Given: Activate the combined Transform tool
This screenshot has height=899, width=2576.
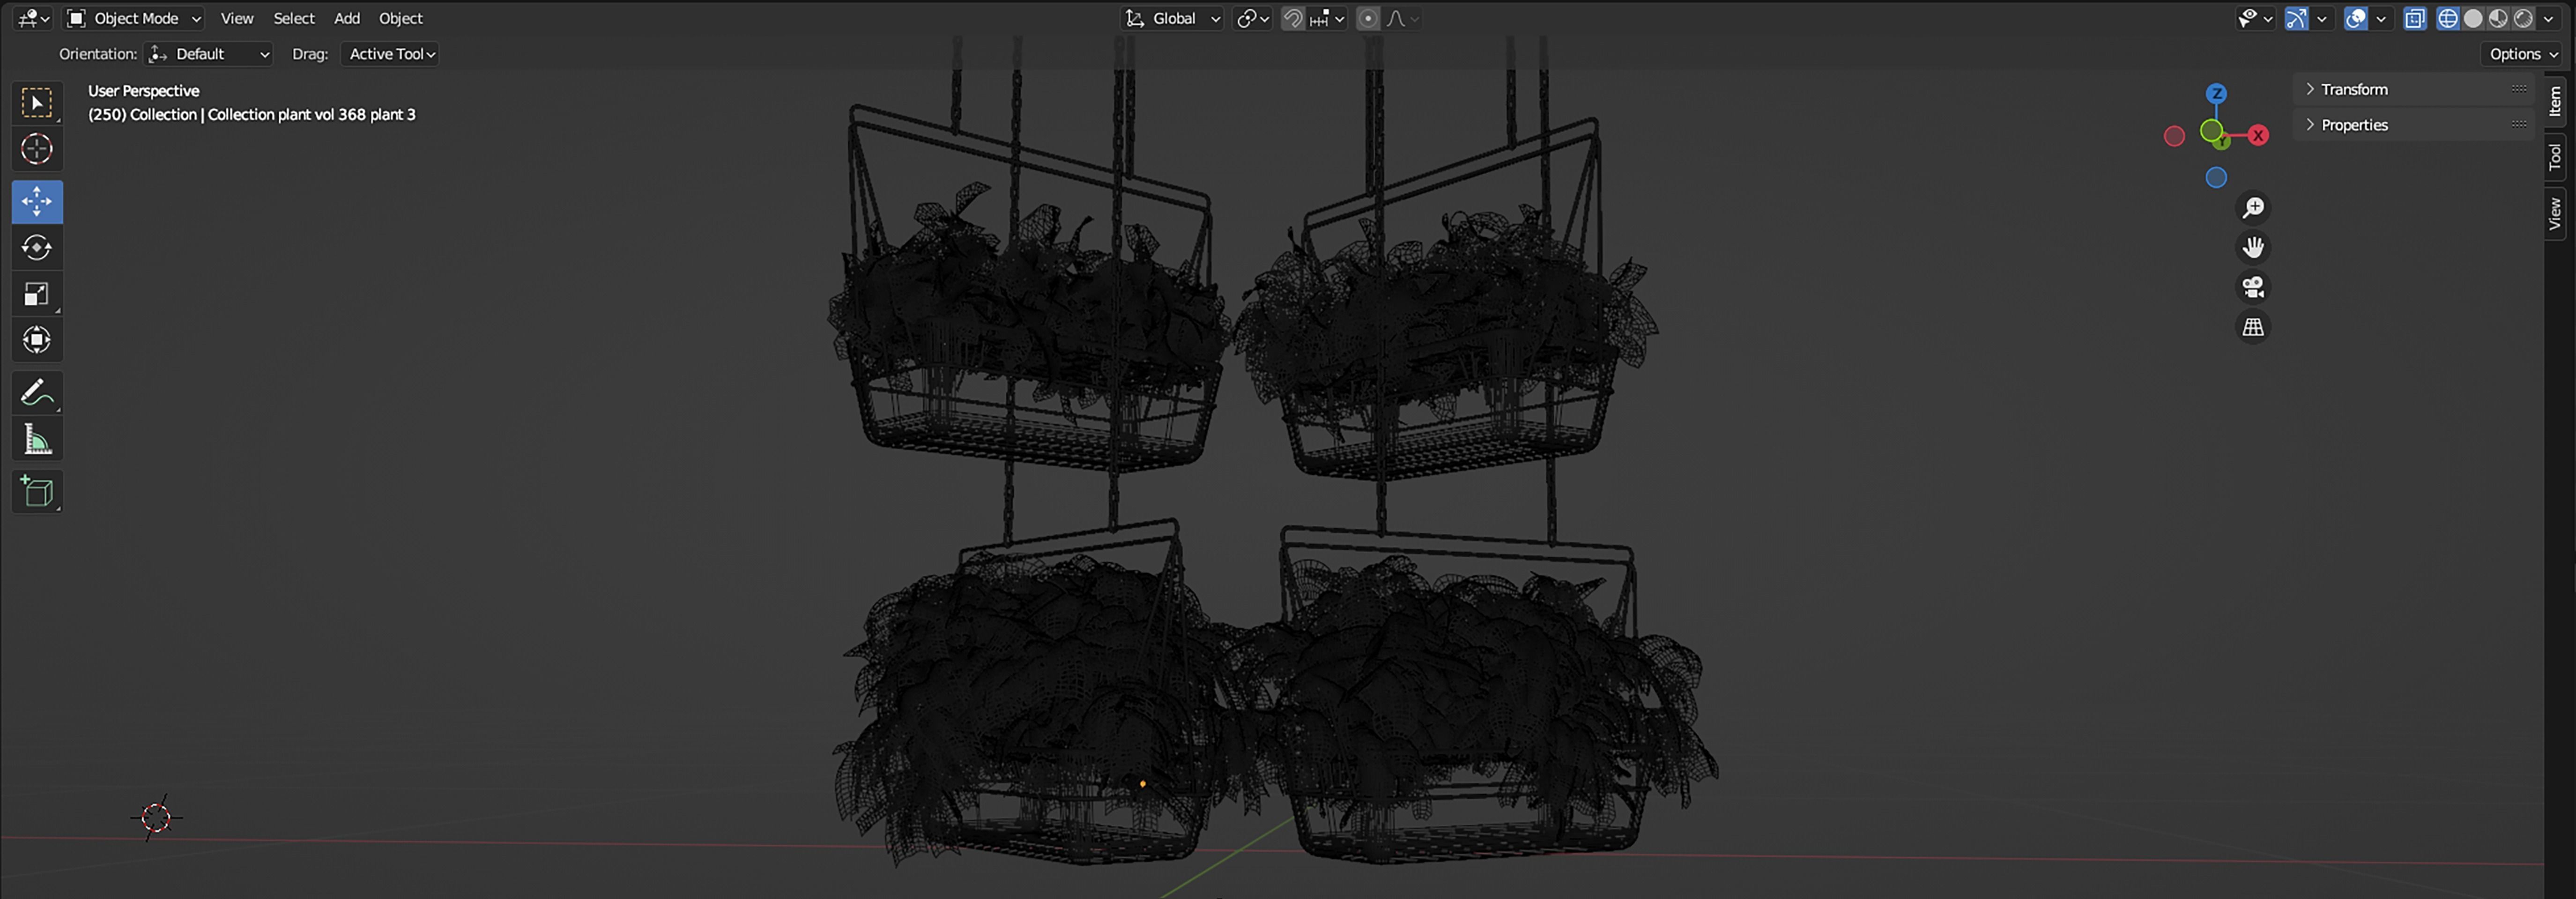Looking at the screenshot, I should point(37,340).
